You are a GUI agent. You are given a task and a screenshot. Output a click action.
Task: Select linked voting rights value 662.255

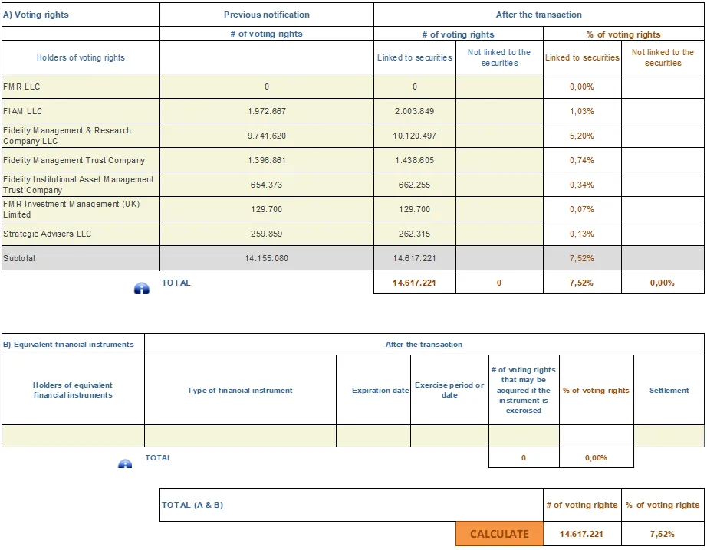[415, 185]
